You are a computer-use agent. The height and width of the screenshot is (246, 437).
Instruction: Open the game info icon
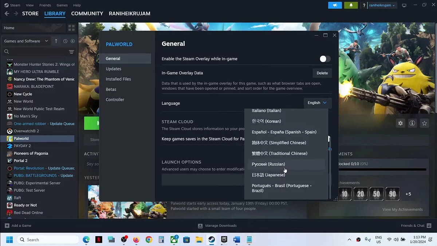tap(412, 123)
